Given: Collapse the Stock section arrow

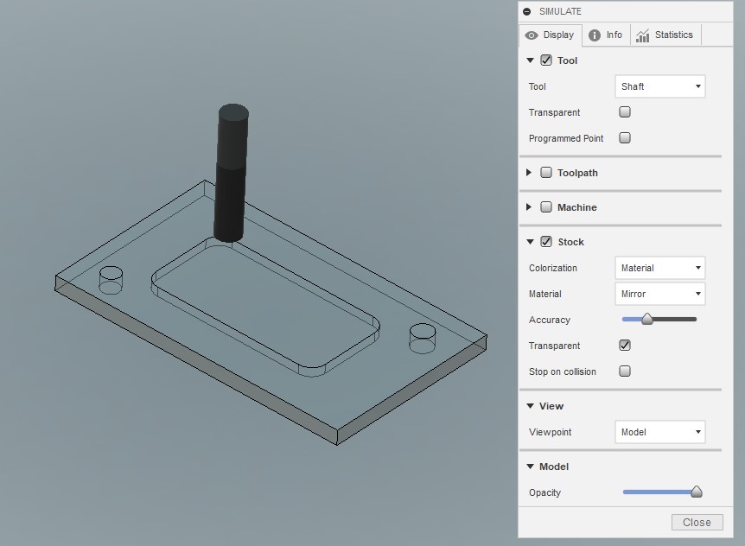Looking at the screenshot, I should [x=531, y=242].
